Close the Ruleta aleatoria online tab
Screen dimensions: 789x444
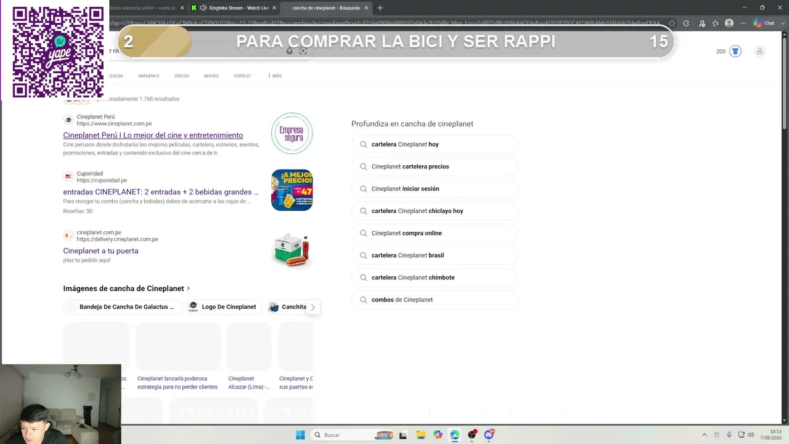tap(181, 8)
